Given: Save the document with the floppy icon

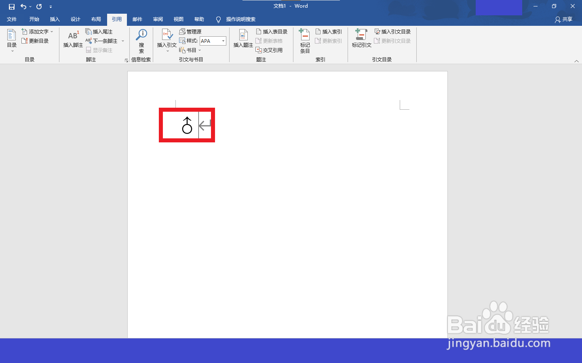Looking at the screenshot, I should coord(12,6).
